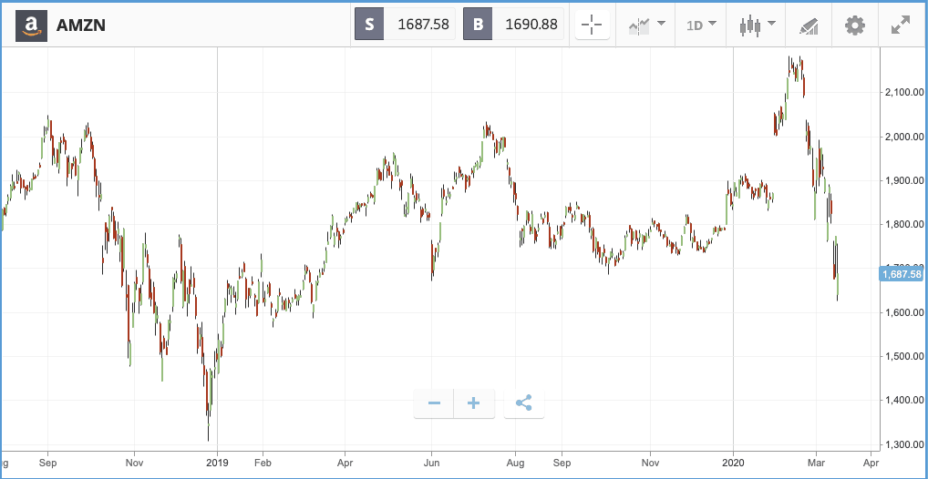Viewport: 928px width, 479px height.
Task: Select the drawing tools pencil icon
Action: 809,25
